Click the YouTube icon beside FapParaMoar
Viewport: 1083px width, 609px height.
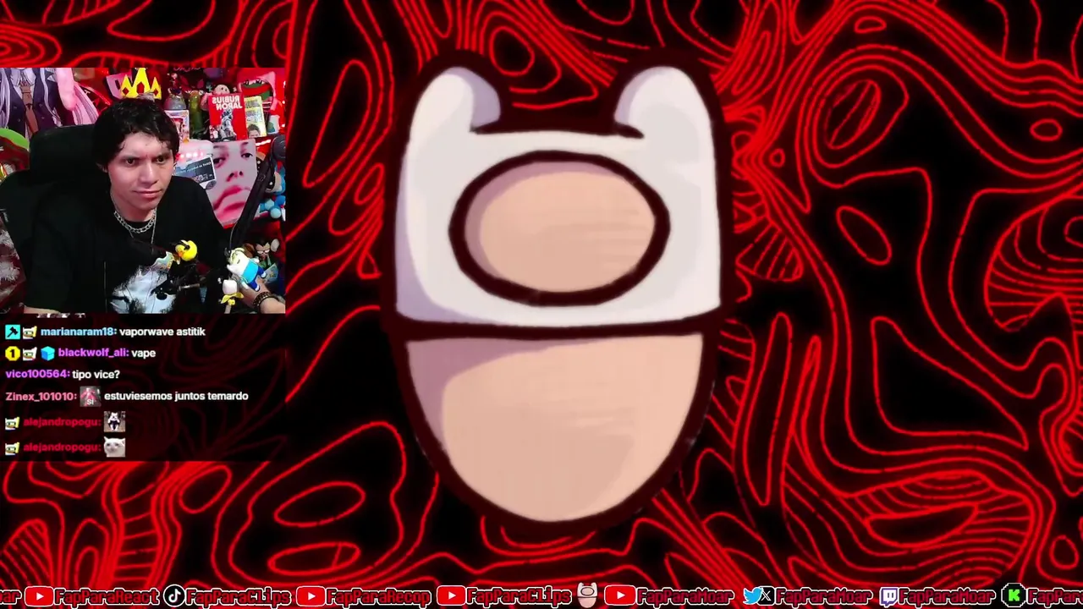click(619, 596)
